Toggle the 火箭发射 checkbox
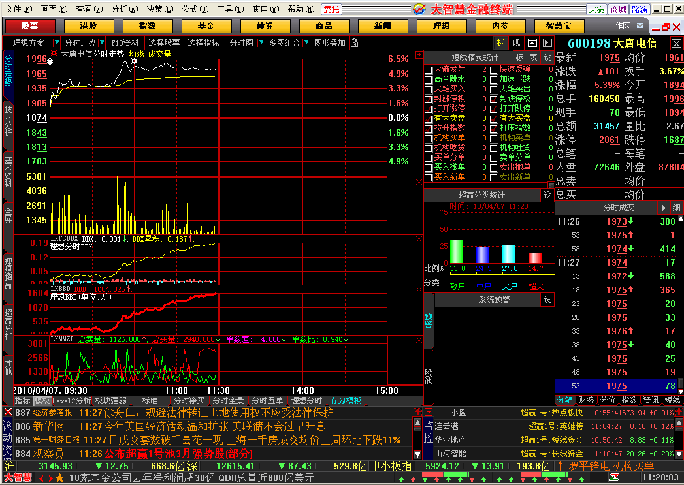 click(429, 70)
